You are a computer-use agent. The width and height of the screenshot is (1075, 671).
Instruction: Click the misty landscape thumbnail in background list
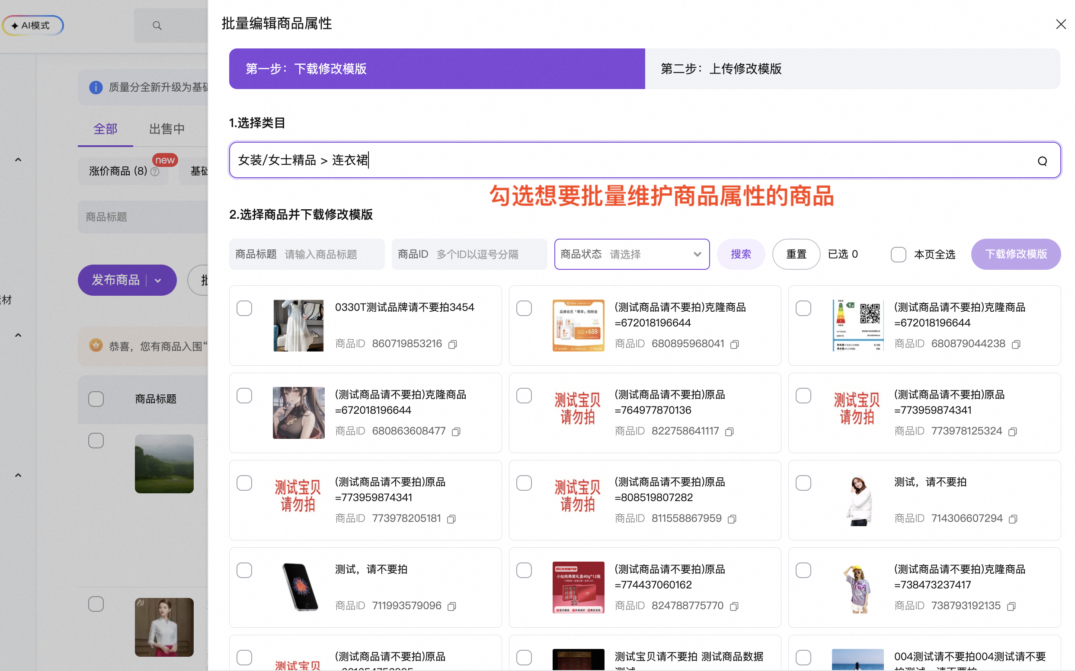pyautogui.click(x=164, y=464)
